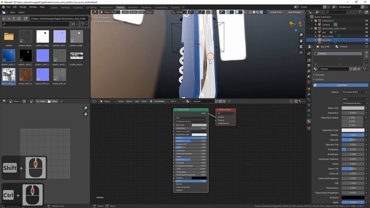Screen dimensions: 370x208
Task: Open the Help menu
Action: pyautogui.click(x=42, y=7)
